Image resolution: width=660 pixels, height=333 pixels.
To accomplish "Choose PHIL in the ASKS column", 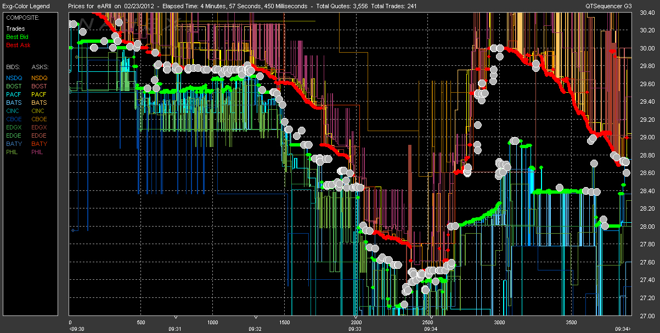I will (38, 152).
